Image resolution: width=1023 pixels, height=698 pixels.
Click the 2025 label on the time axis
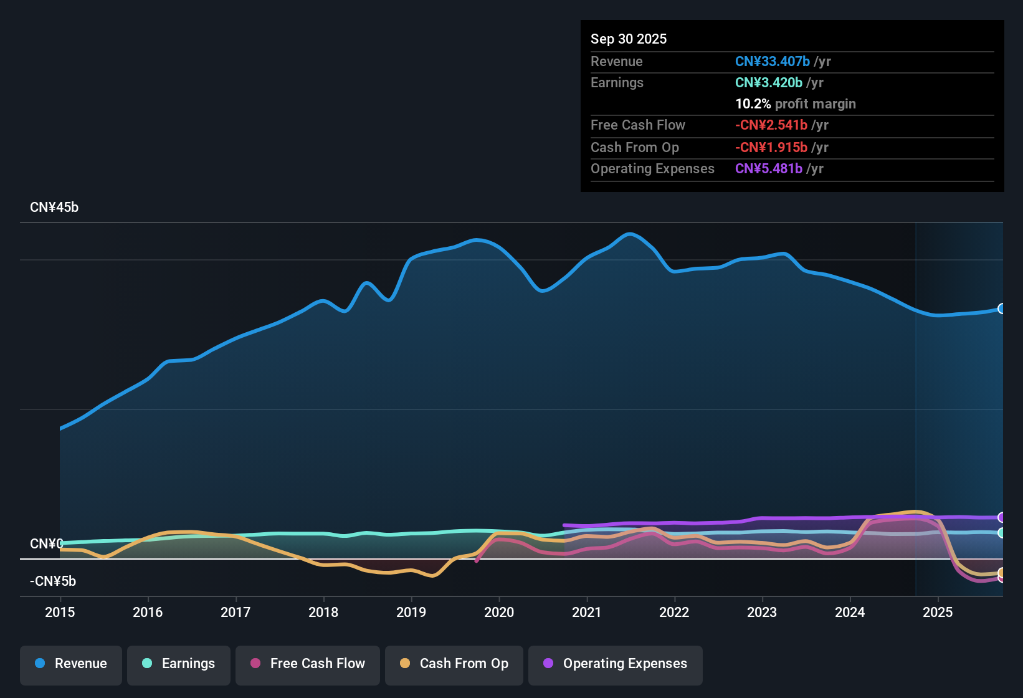point(938,613)
